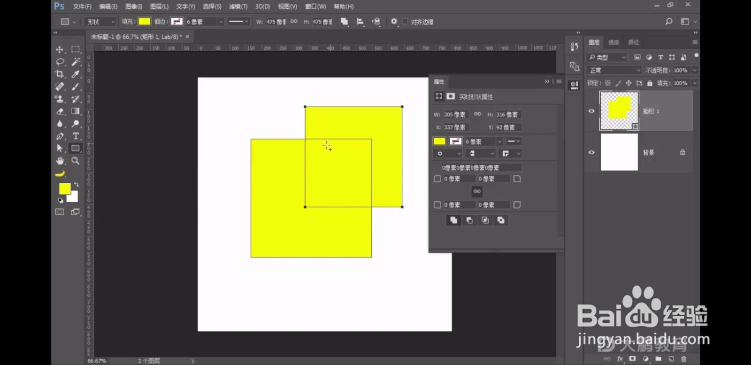Select the Horizontal Type tool
This screenshot has height=365, width=751.
[75, 136]
